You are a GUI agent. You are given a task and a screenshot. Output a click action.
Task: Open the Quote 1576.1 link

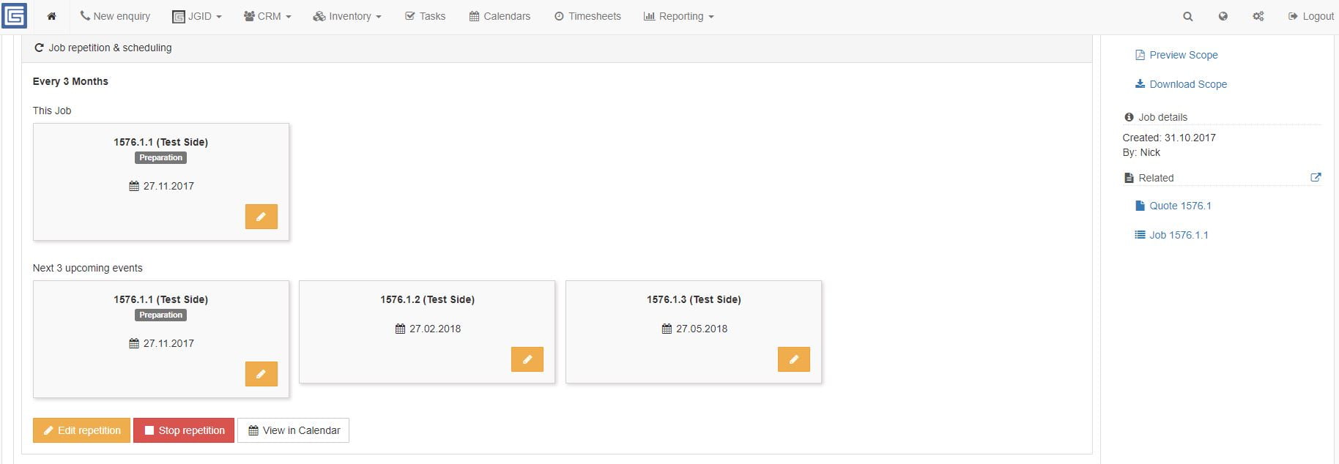[x=1180, y=206]
